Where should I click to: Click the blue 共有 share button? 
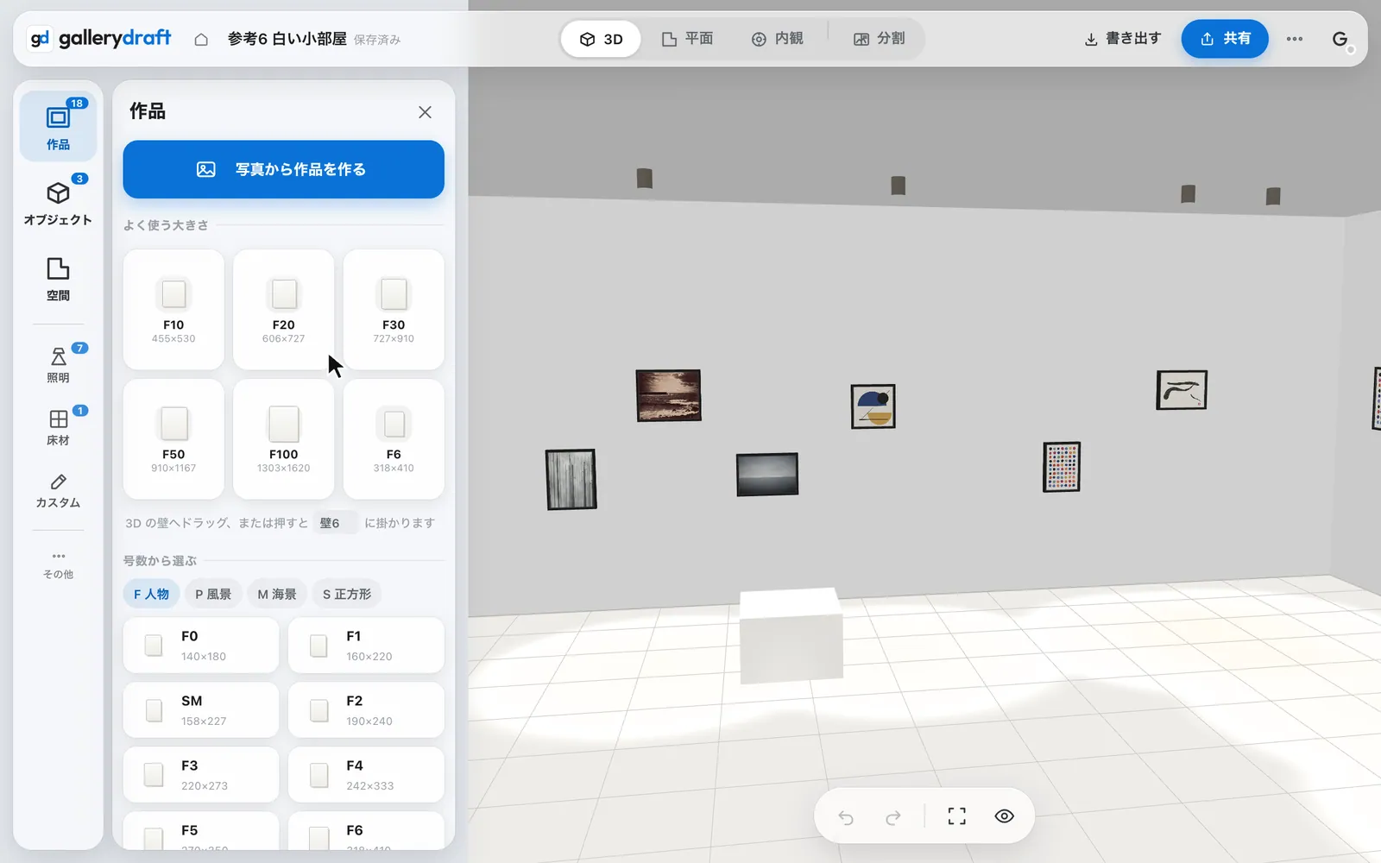(1225, 39)
